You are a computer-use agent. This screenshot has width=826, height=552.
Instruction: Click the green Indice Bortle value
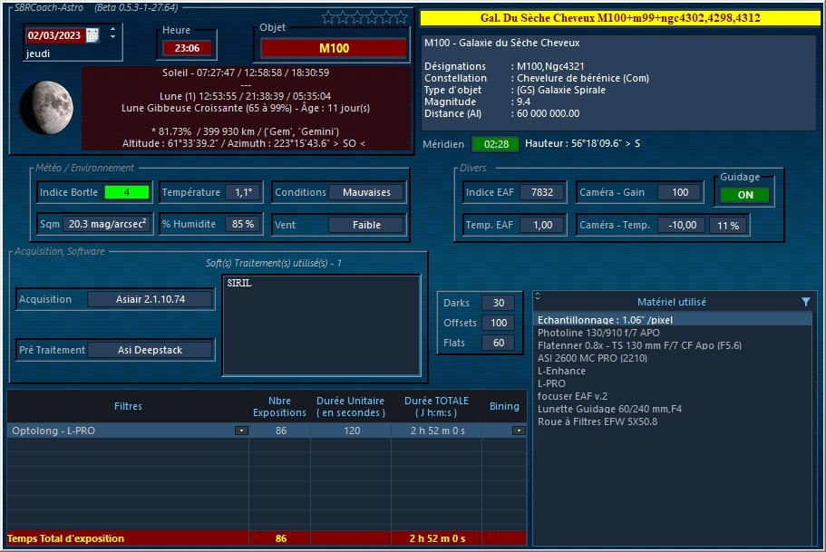pyautogui.click(x=126, y=192)
